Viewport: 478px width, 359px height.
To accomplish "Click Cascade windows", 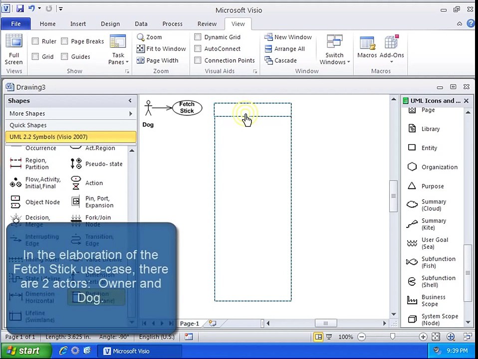I will click(x=280, y=60).
